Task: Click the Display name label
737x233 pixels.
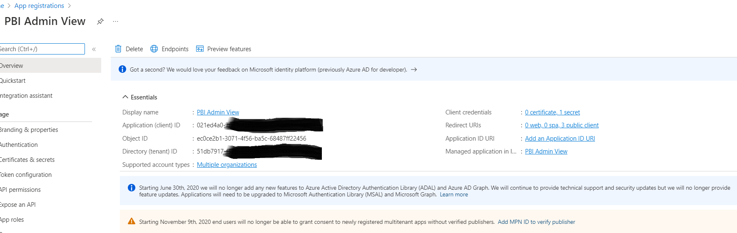Action: [140, 112]
